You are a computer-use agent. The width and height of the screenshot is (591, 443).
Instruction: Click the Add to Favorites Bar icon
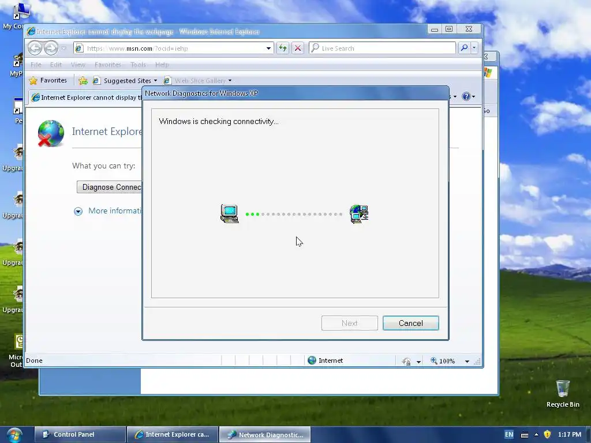(83, 81)
